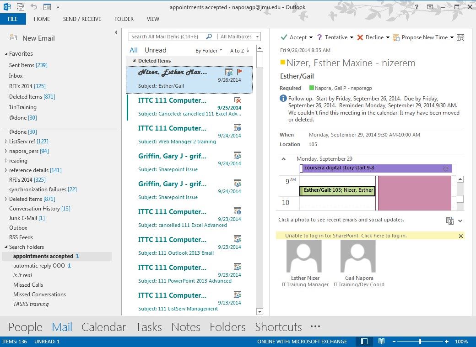Select the Sent Items favorite folder
The width and height of the screenshot is (476, 347).
tap(28, 65)
